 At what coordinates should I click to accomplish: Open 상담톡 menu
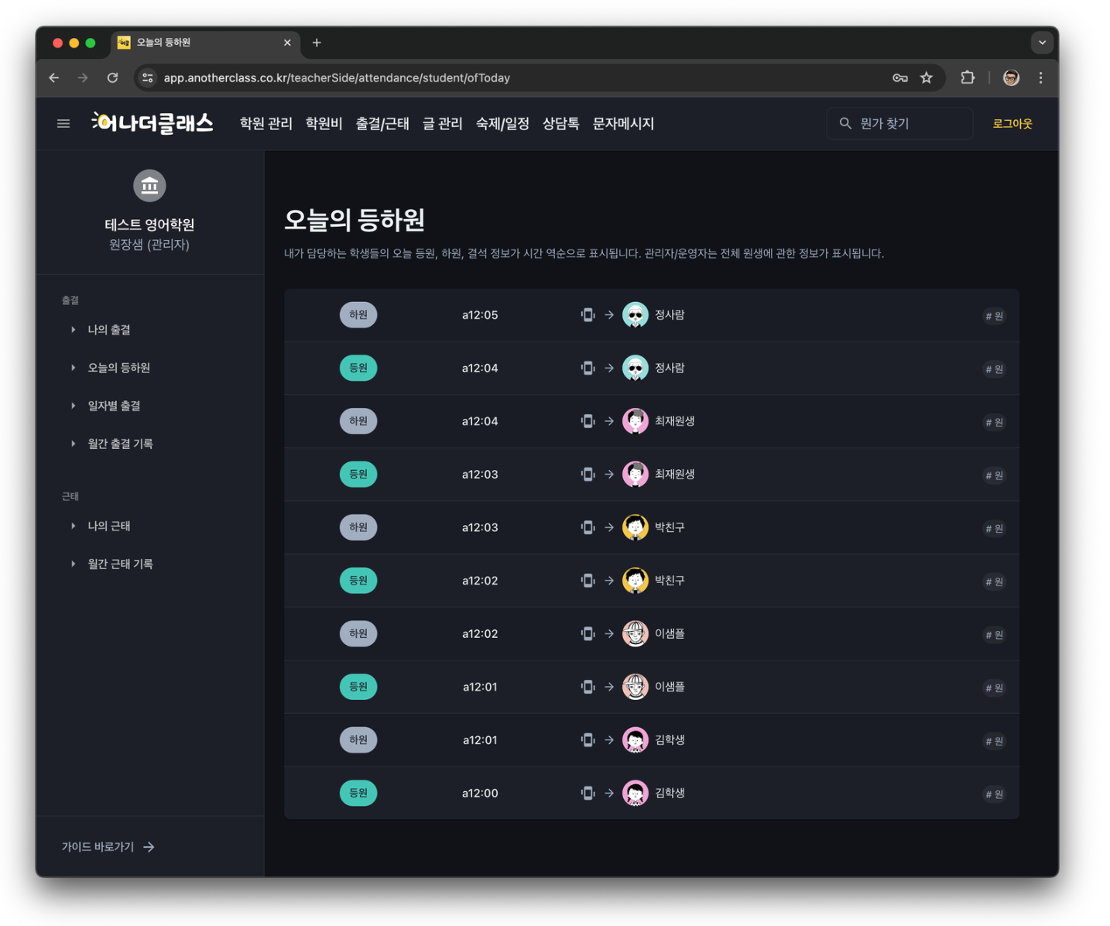(x=561, y=123)
